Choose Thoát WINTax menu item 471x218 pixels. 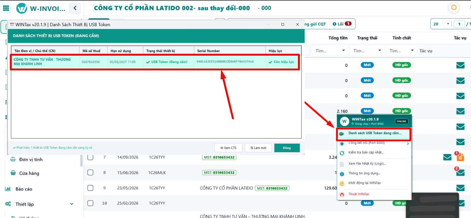pos(374,194)
